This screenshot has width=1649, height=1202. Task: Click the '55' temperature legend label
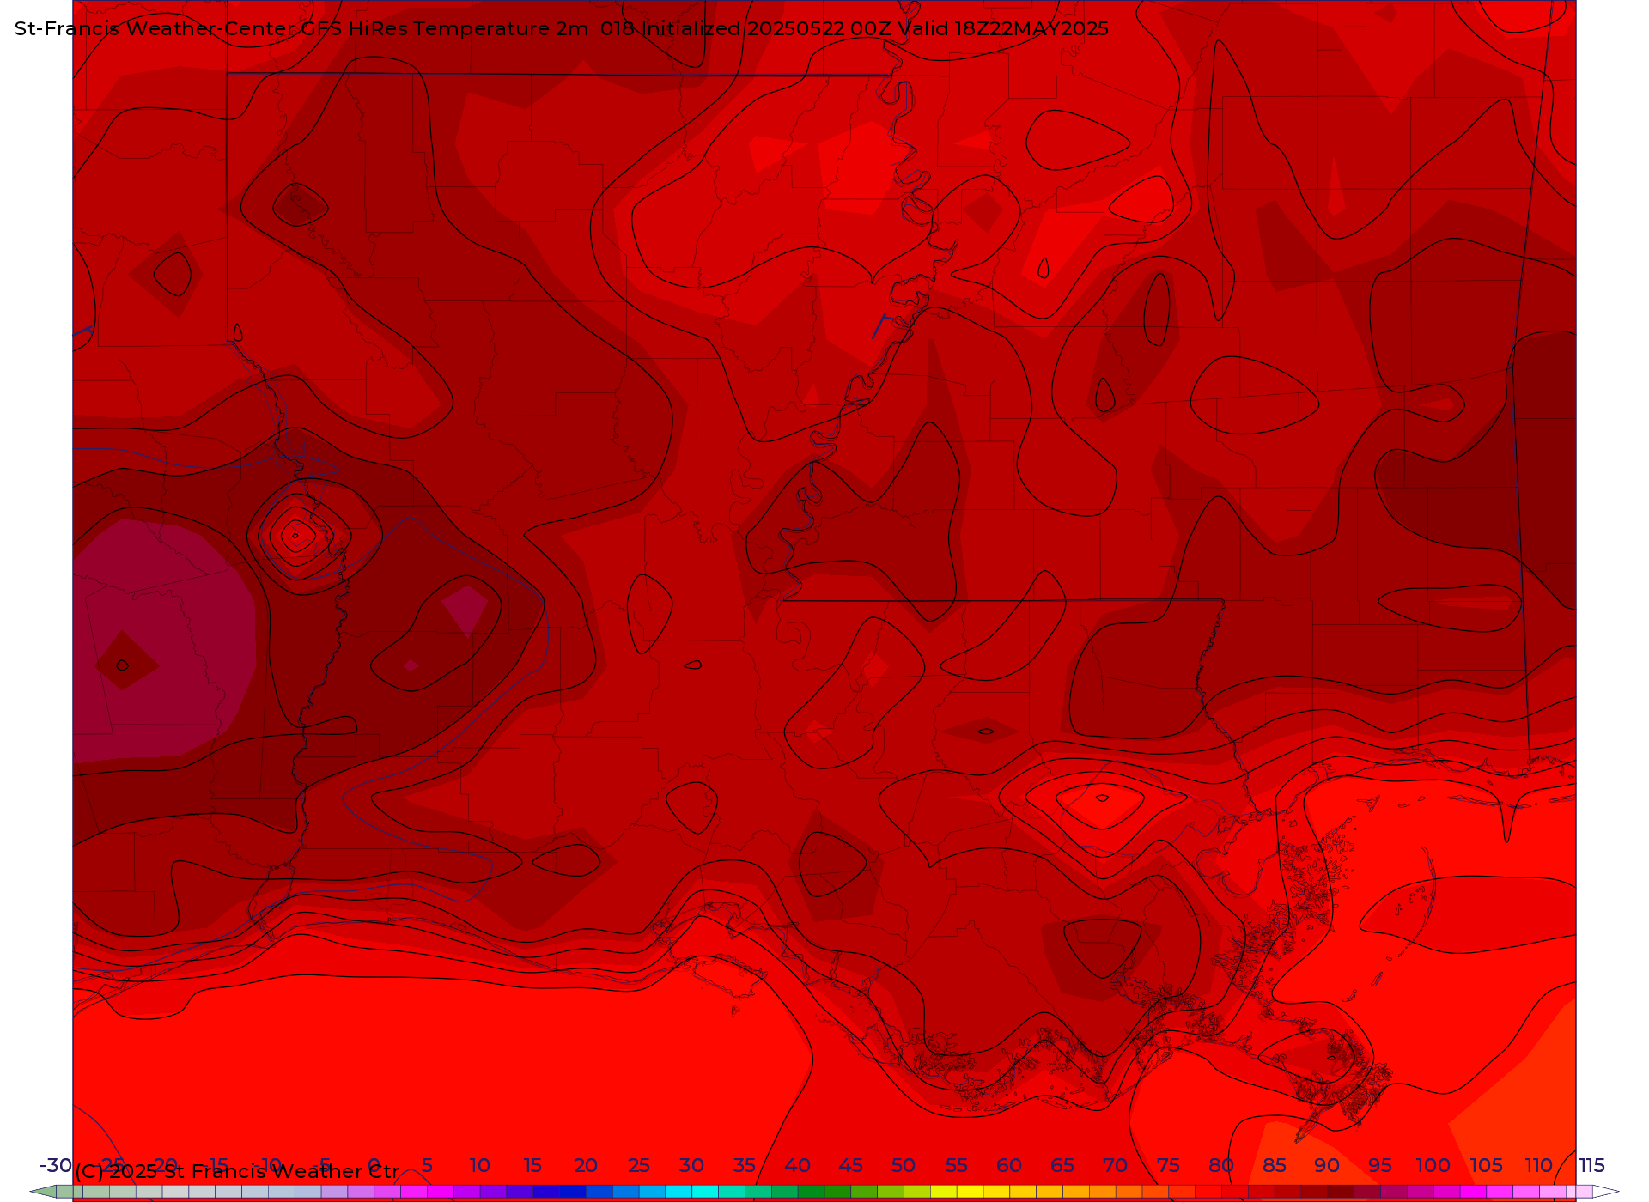pyautogui.click(x=957, y=1166)
